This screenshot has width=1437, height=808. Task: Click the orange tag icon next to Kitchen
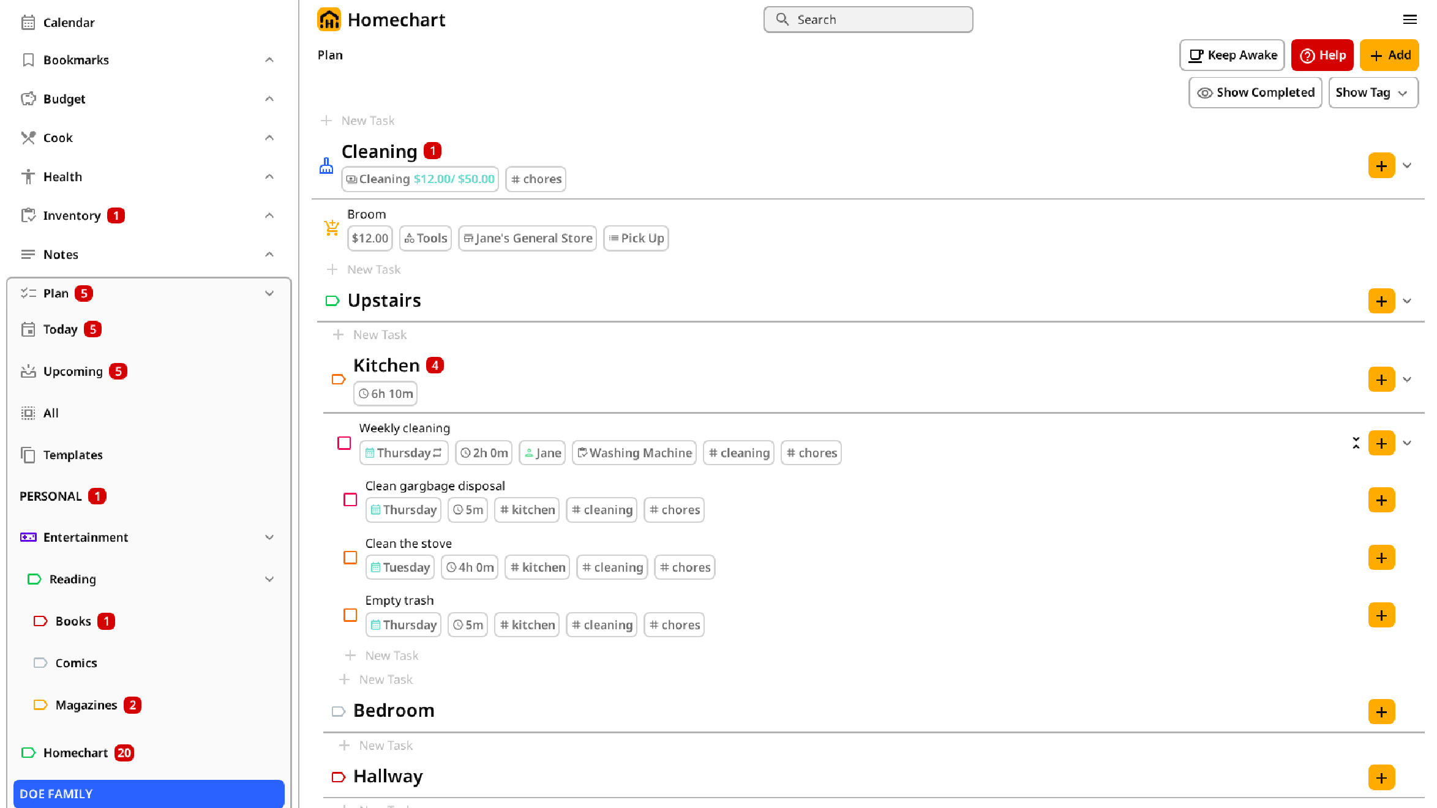click(338, 380)
